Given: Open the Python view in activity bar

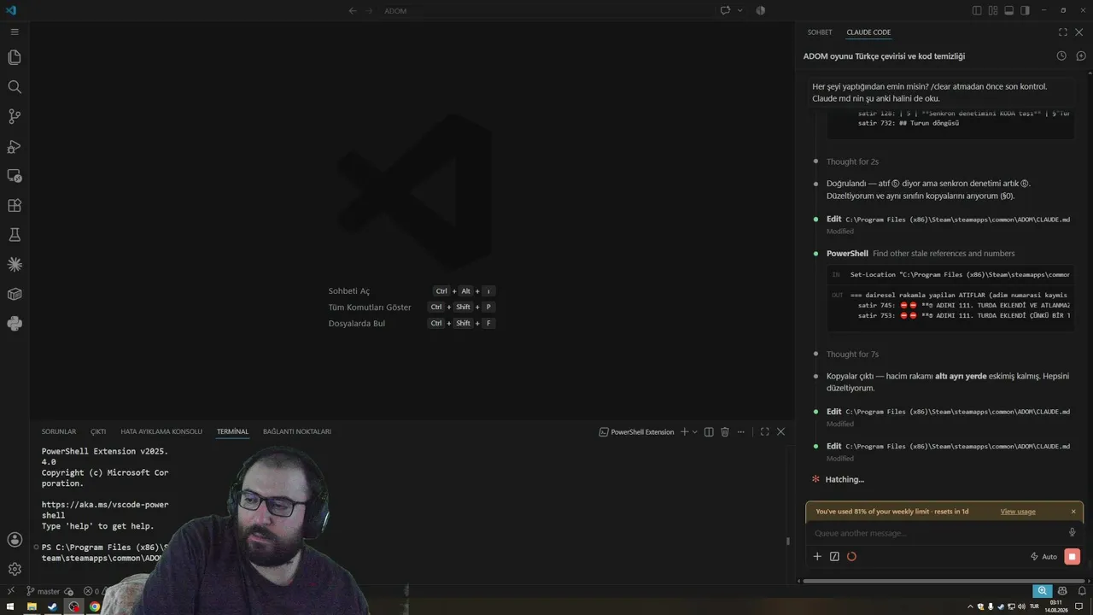Looking at the screenshot, I should click(x=15, y=324).
